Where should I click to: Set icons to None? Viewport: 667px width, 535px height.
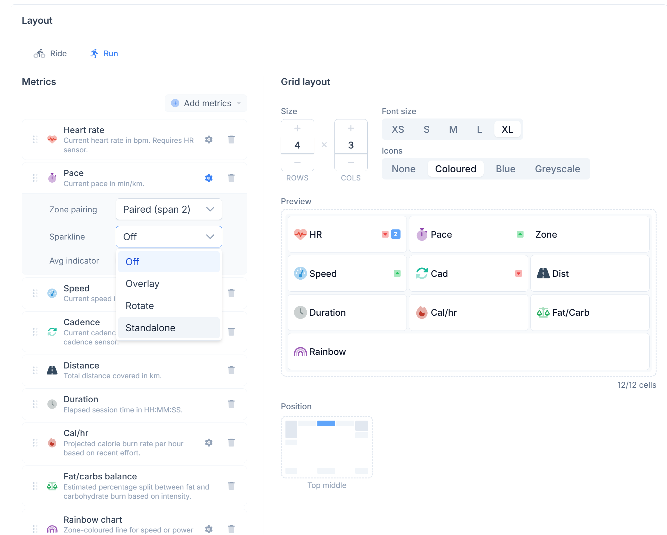(404, 169)
